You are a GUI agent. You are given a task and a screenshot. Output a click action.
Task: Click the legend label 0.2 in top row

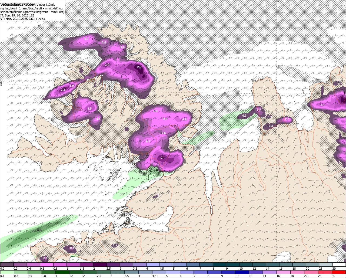(2, 269)
